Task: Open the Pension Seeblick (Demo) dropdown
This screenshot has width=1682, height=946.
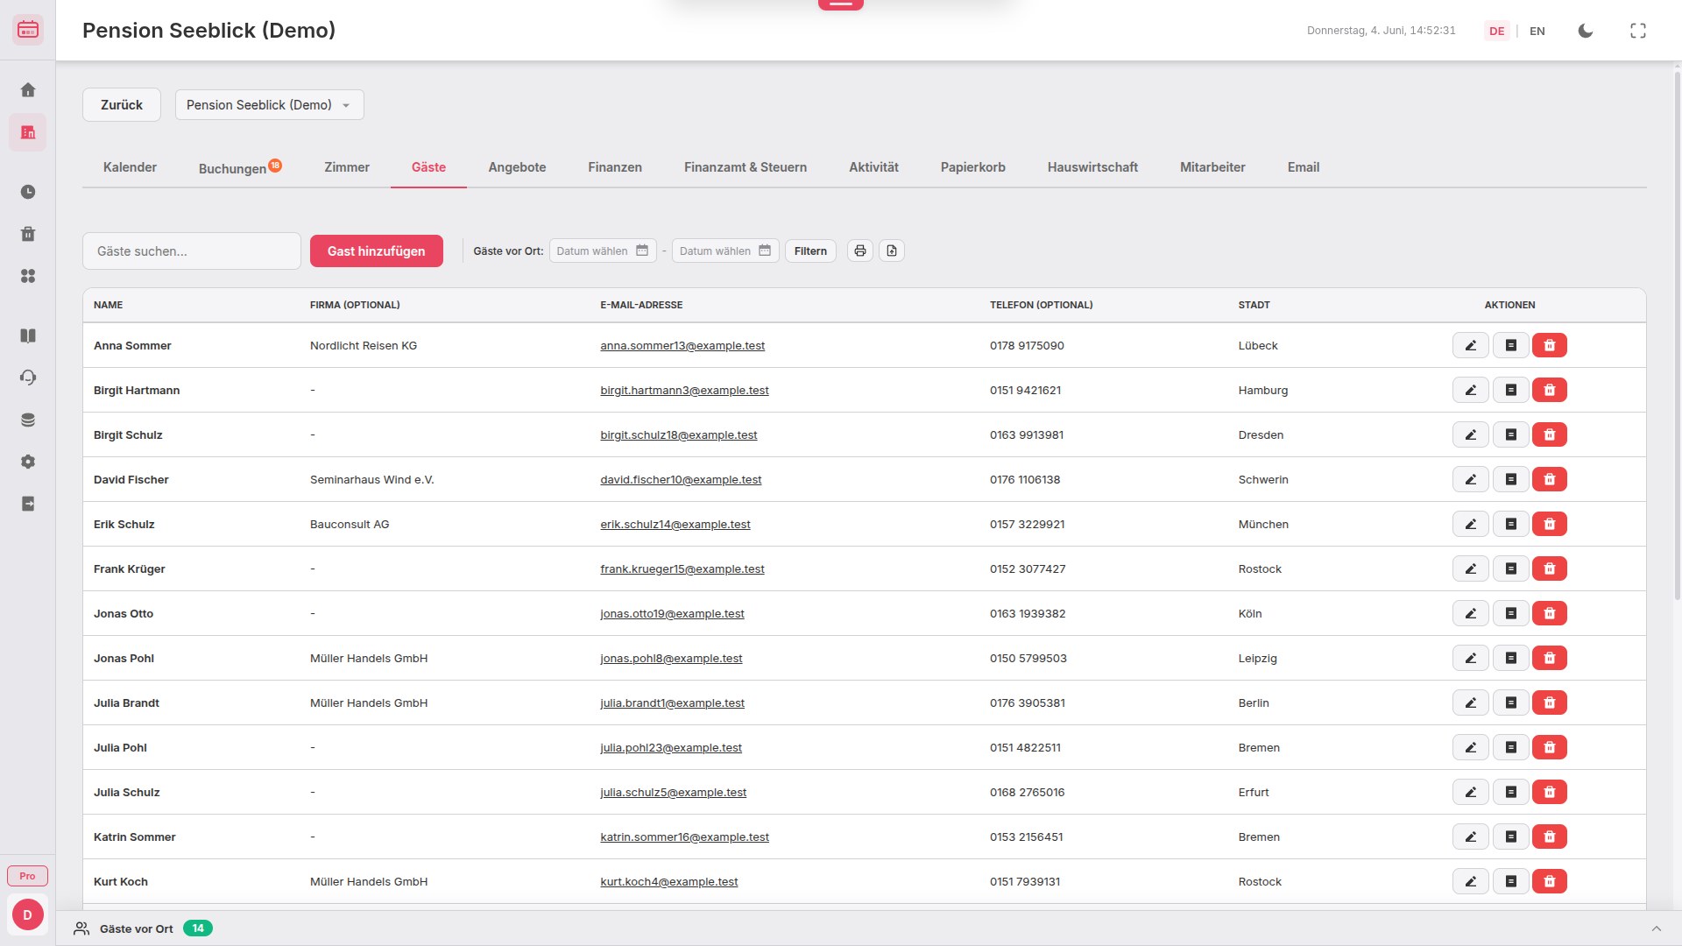Action: coord(269,105)
